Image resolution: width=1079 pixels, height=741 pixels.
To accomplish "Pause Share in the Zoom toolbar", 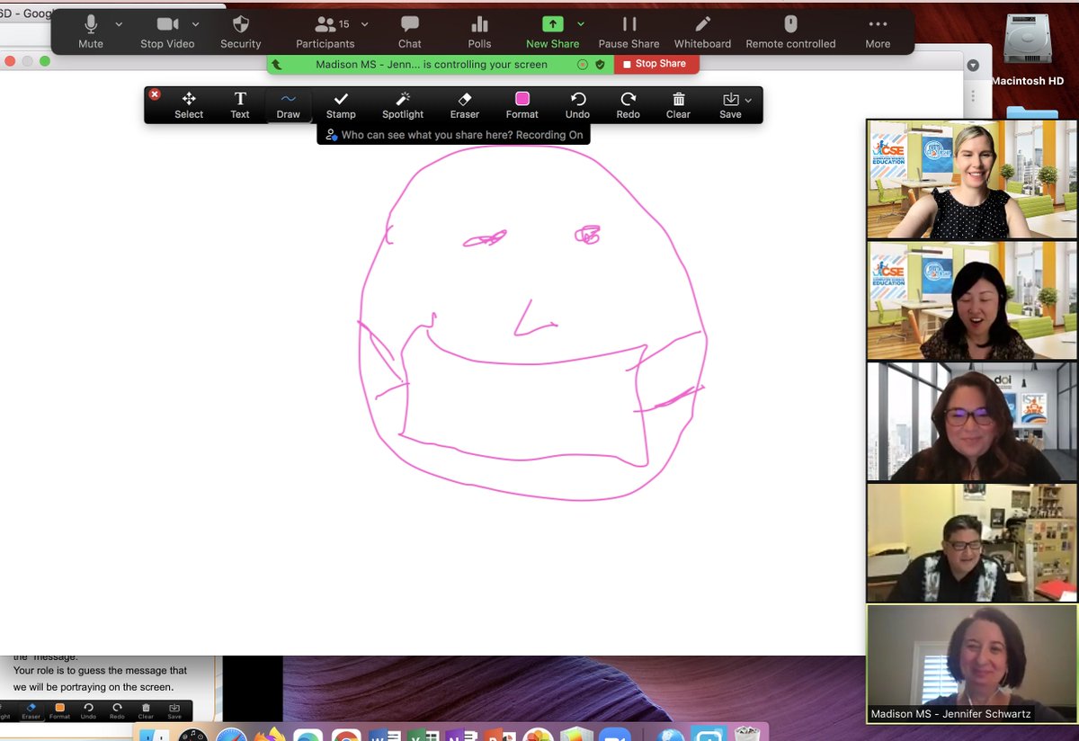I will tap(629, 31).
